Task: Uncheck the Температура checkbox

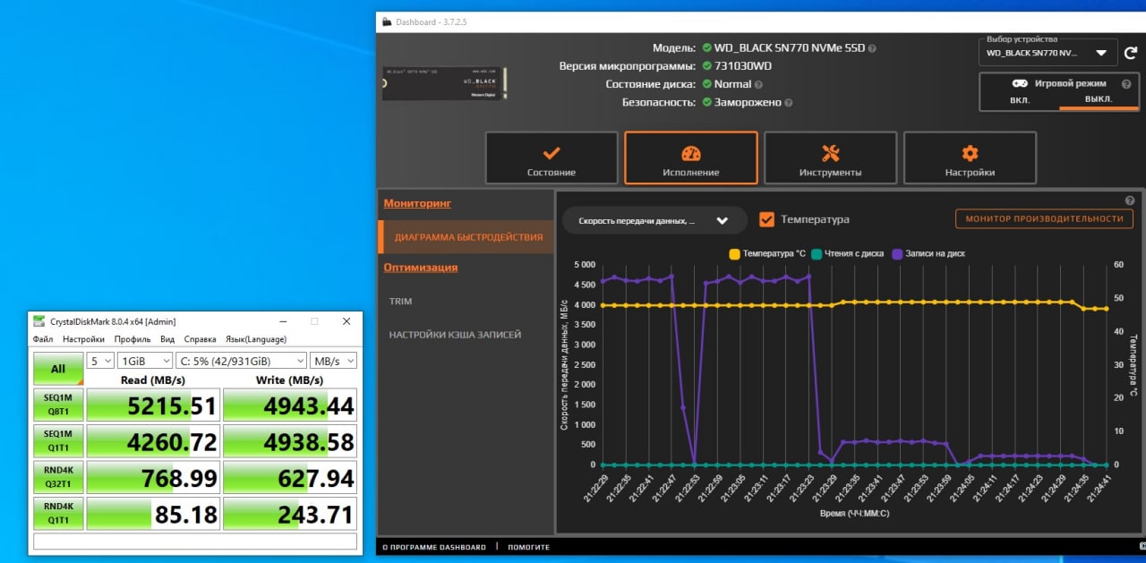Action: pyautogui.click(x=766, y=219)
